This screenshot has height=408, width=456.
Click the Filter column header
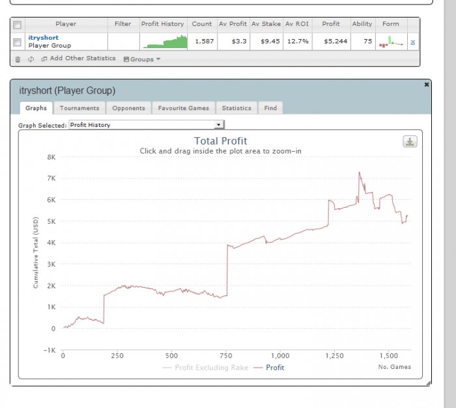(x=122, y=24)
